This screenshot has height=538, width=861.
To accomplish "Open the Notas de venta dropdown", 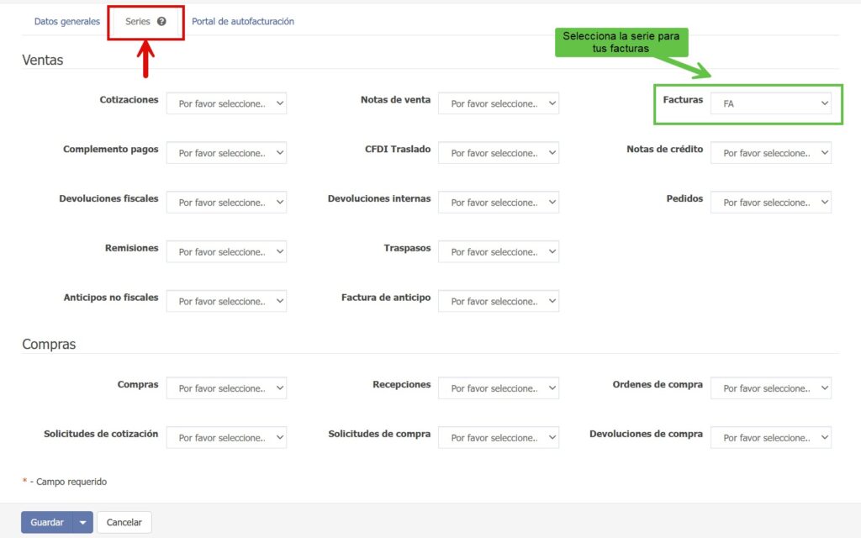I will (x=499, y=104).
